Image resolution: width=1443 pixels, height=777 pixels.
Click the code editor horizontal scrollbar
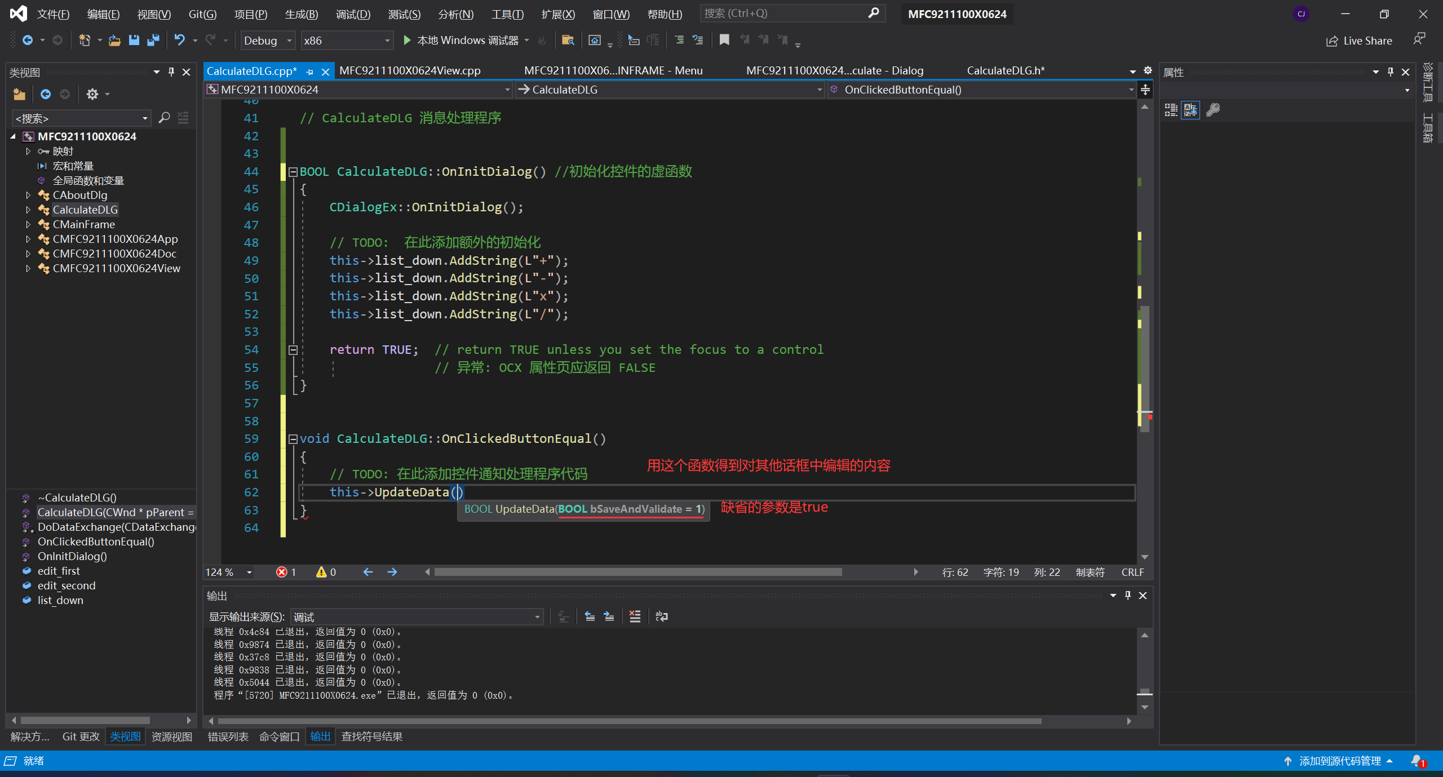point(637,572)
